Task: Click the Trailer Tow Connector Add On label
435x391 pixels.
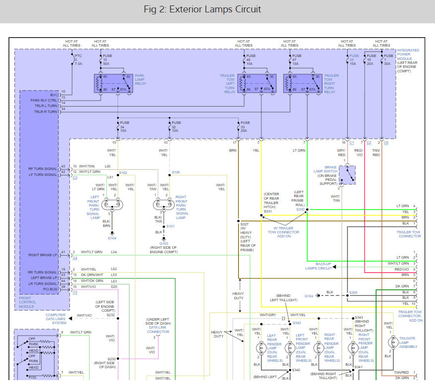Action: (409, 316)
